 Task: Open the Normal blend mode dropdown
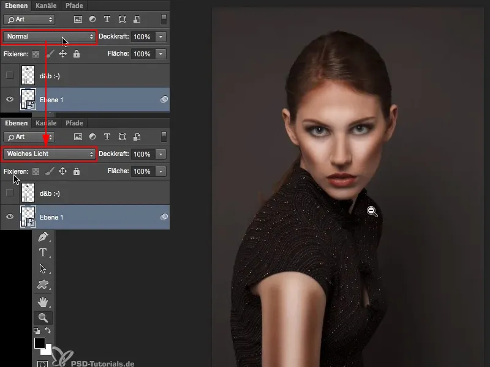[x=50, y=37]
